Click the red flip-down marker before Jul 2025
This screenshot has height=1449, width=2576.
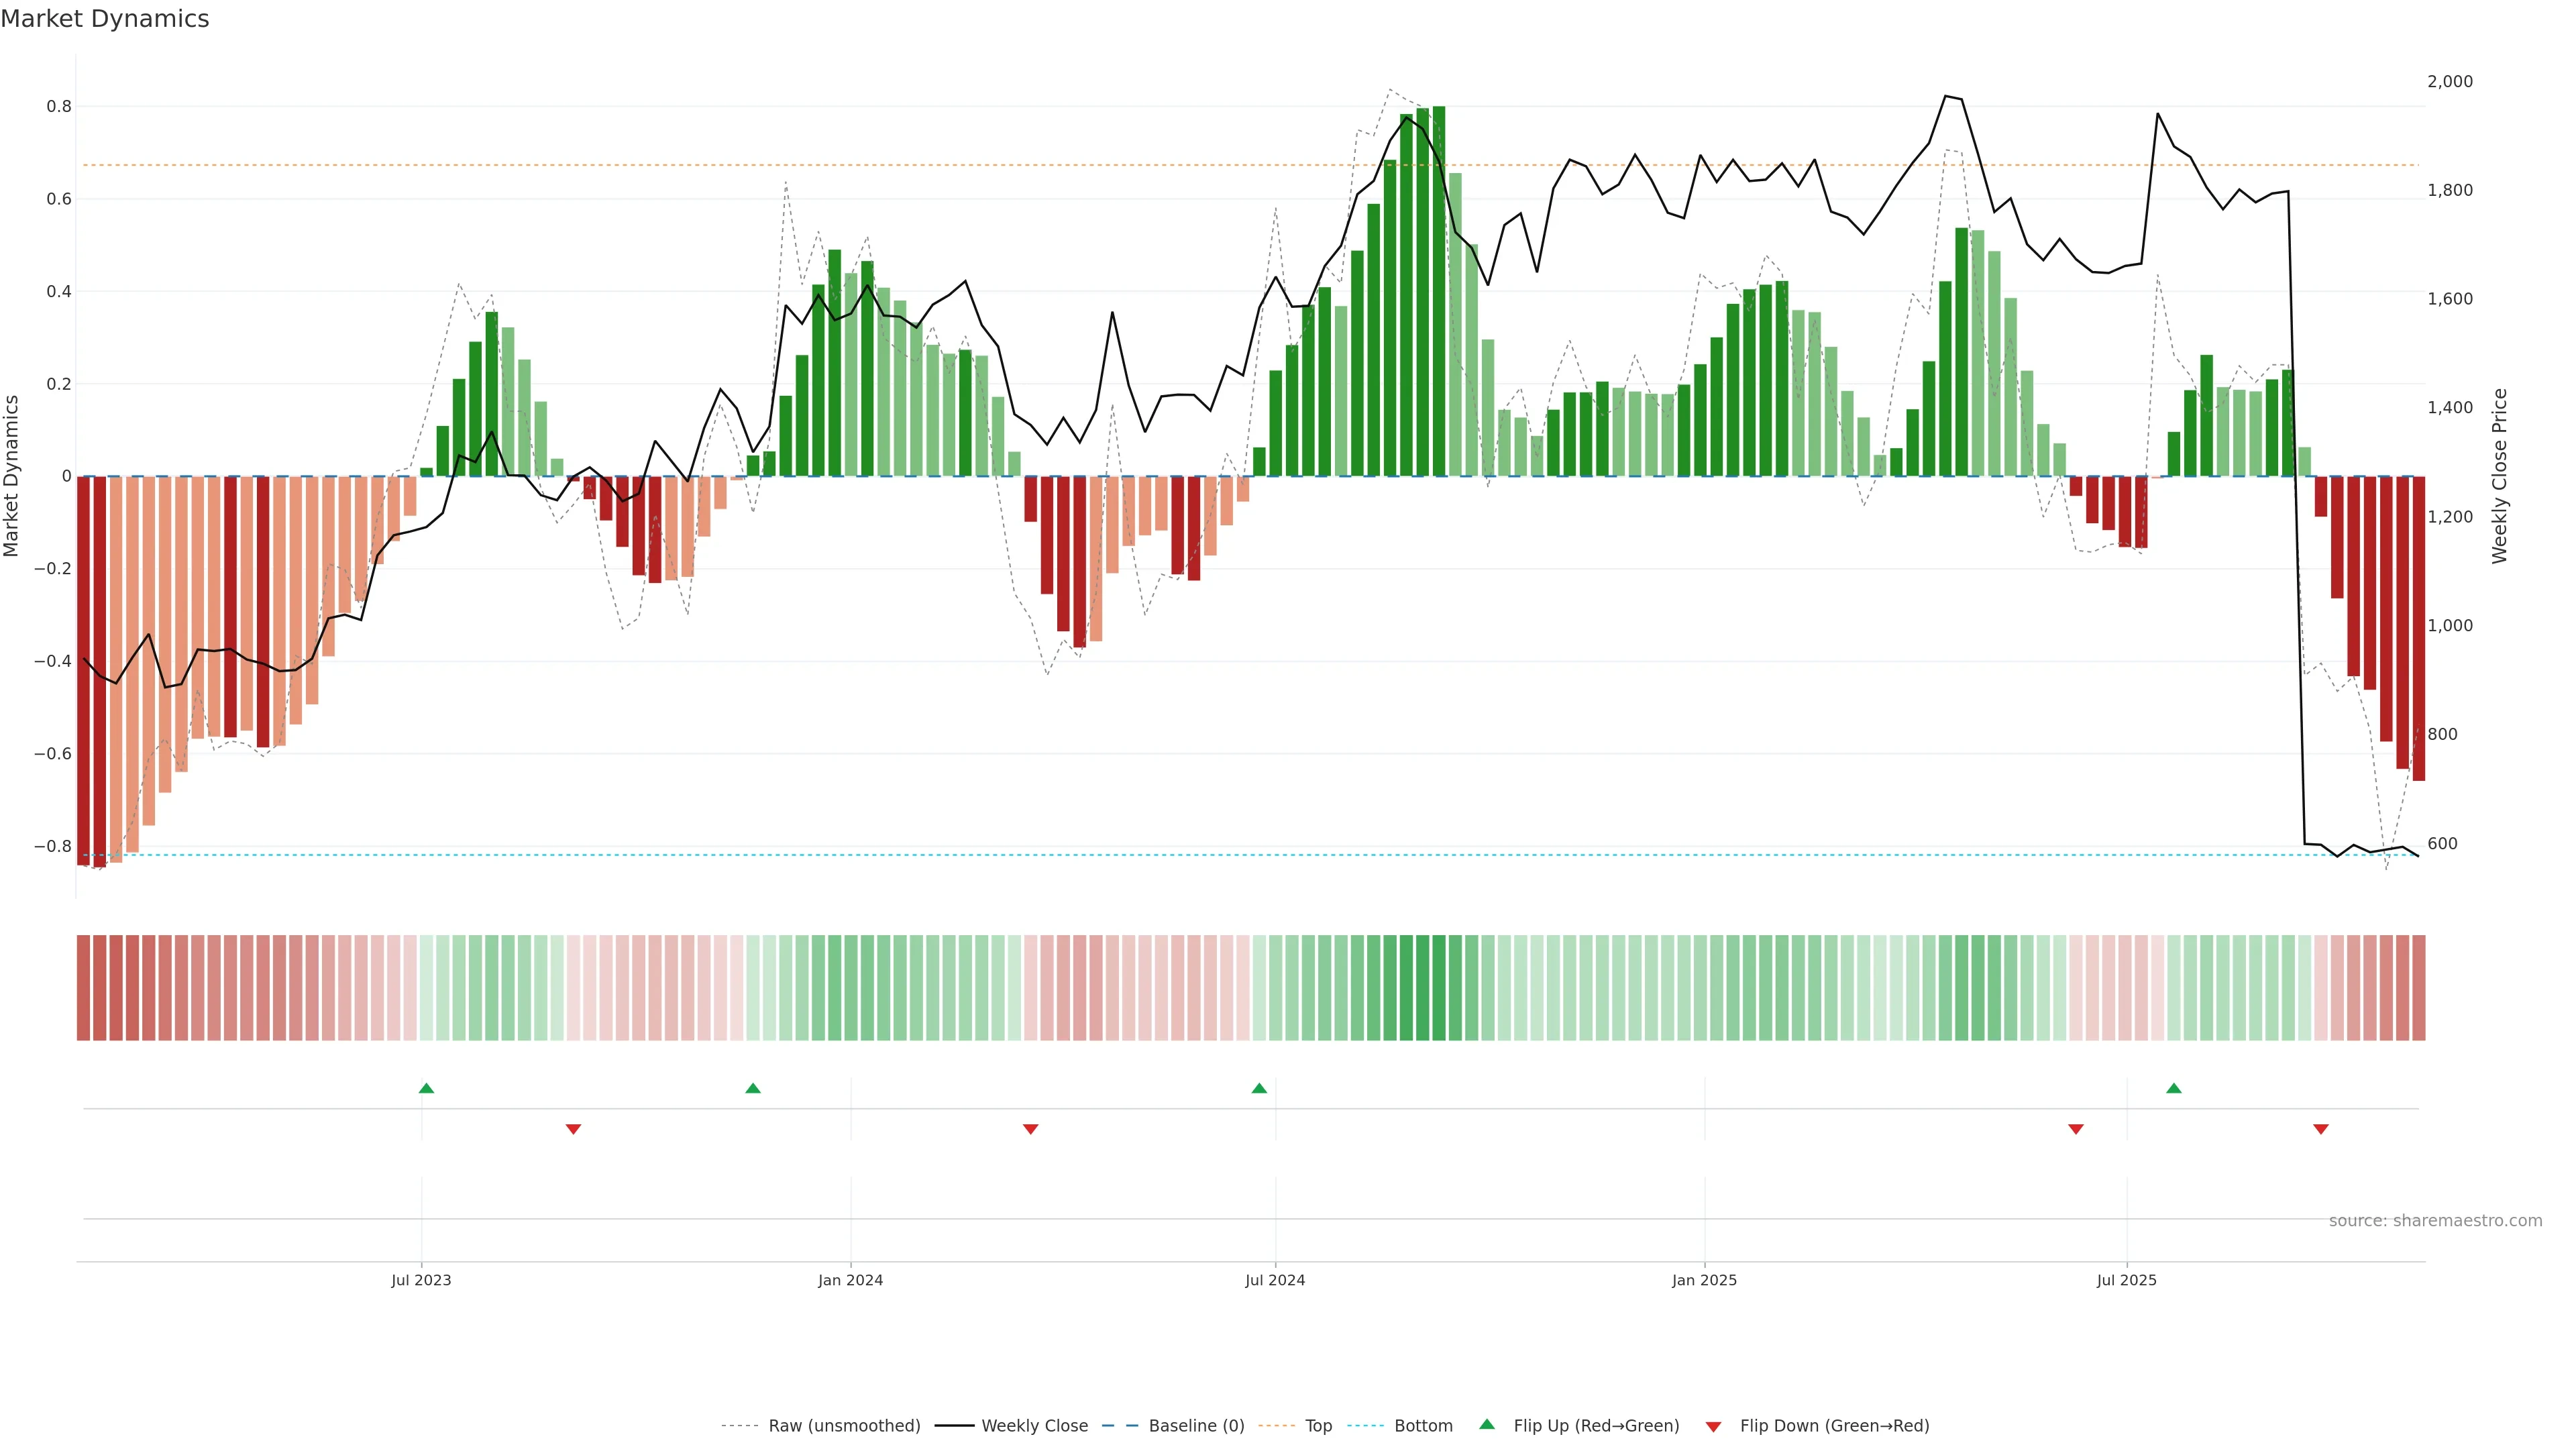2076,1129
